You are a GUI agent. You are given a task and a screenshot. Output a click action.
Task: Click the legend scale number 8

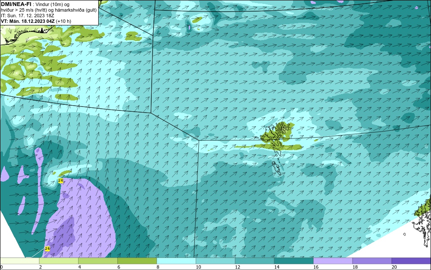coord(158,267)
